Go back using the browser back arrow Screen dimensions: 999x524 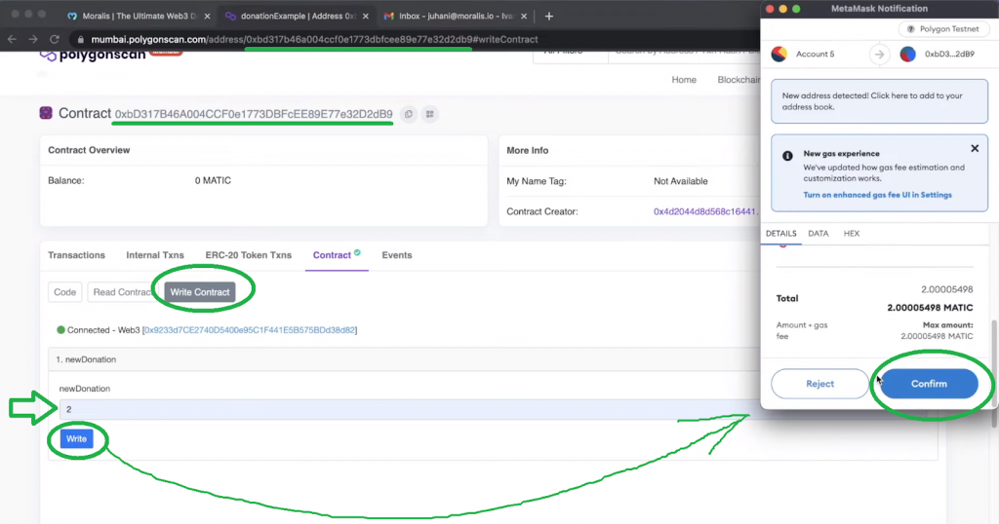tap(12, 39)
